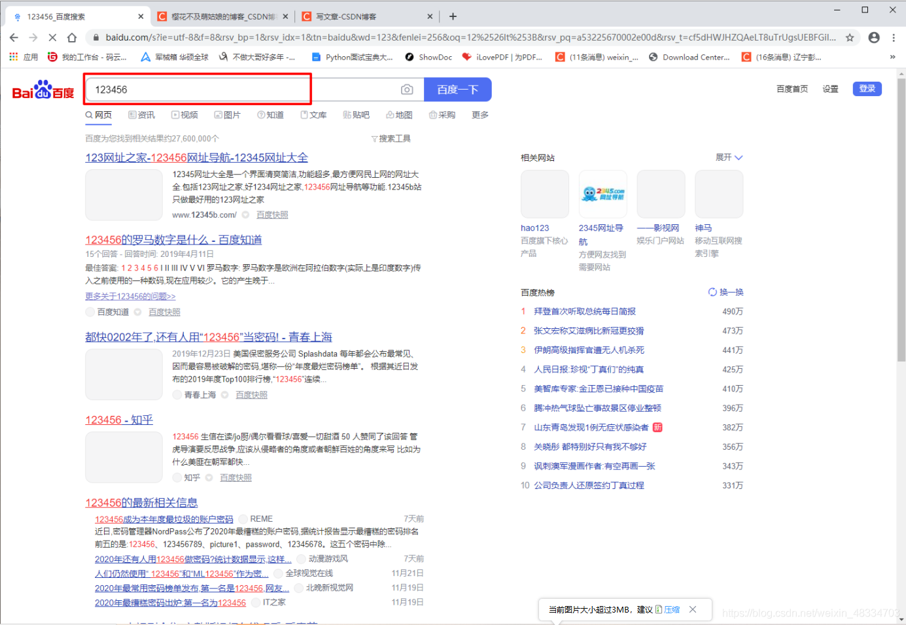This screenshot has height=625, width=906.
Task: Open the 军械精 华硕全球 bookmark
Action: tap(175, 58)
